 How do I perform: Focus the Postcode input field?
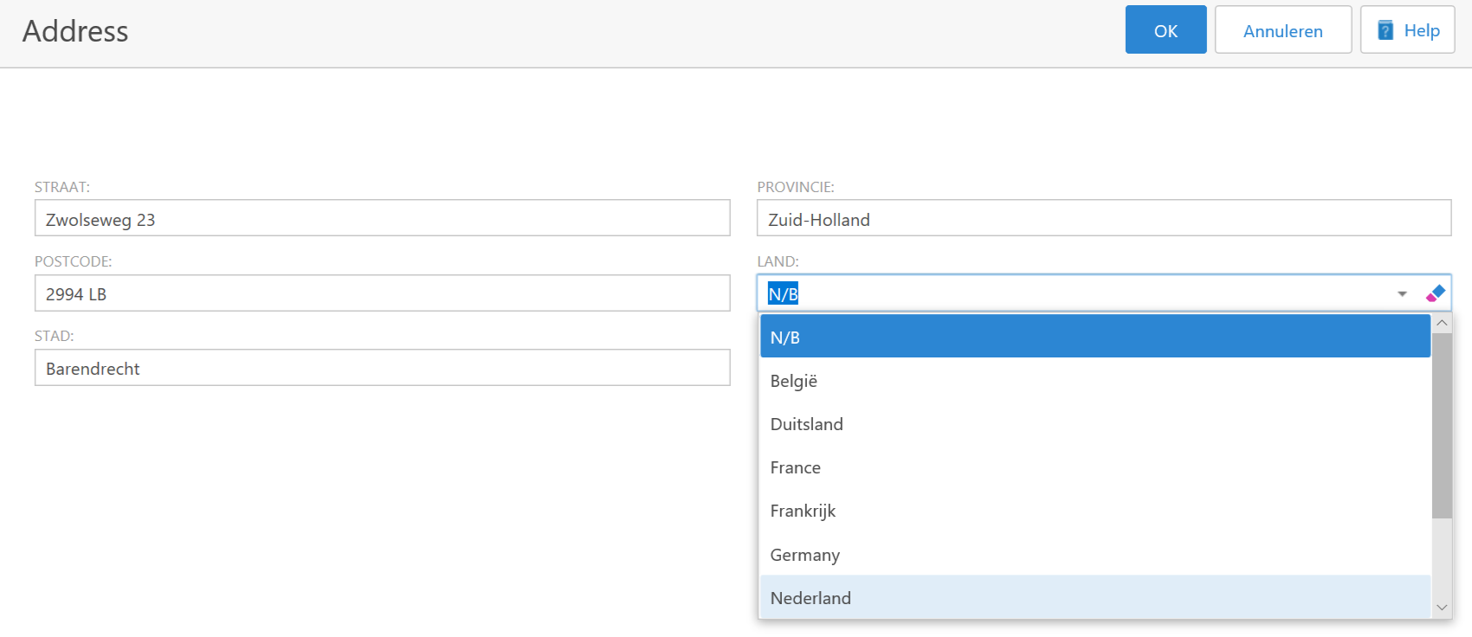pos(382,294)
